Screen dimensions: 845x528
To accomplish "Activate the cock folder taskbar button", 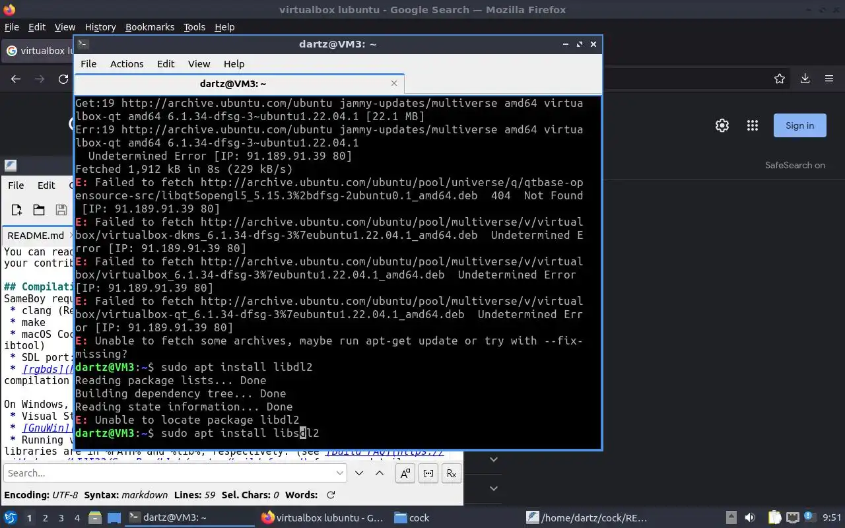I will [x=456, y=517].
